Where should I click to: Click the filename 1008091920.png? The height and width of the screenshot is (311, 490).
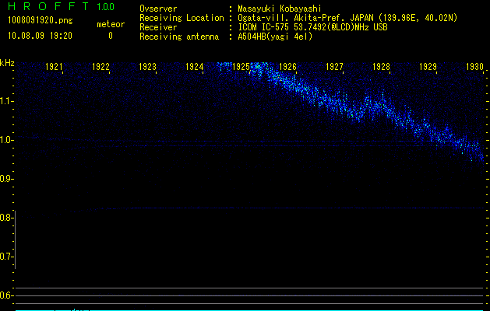(31, 21)
